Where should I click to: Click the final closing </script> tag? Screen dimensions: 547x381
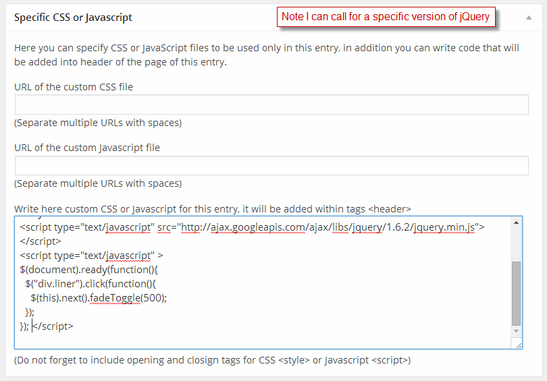(53, 326)
